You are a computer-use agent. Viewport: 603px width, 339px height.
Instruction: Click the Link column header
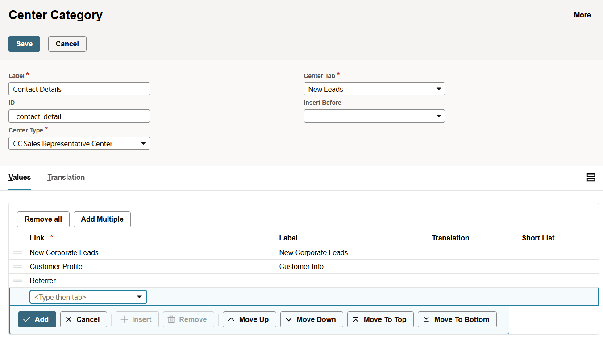[37, 238]
